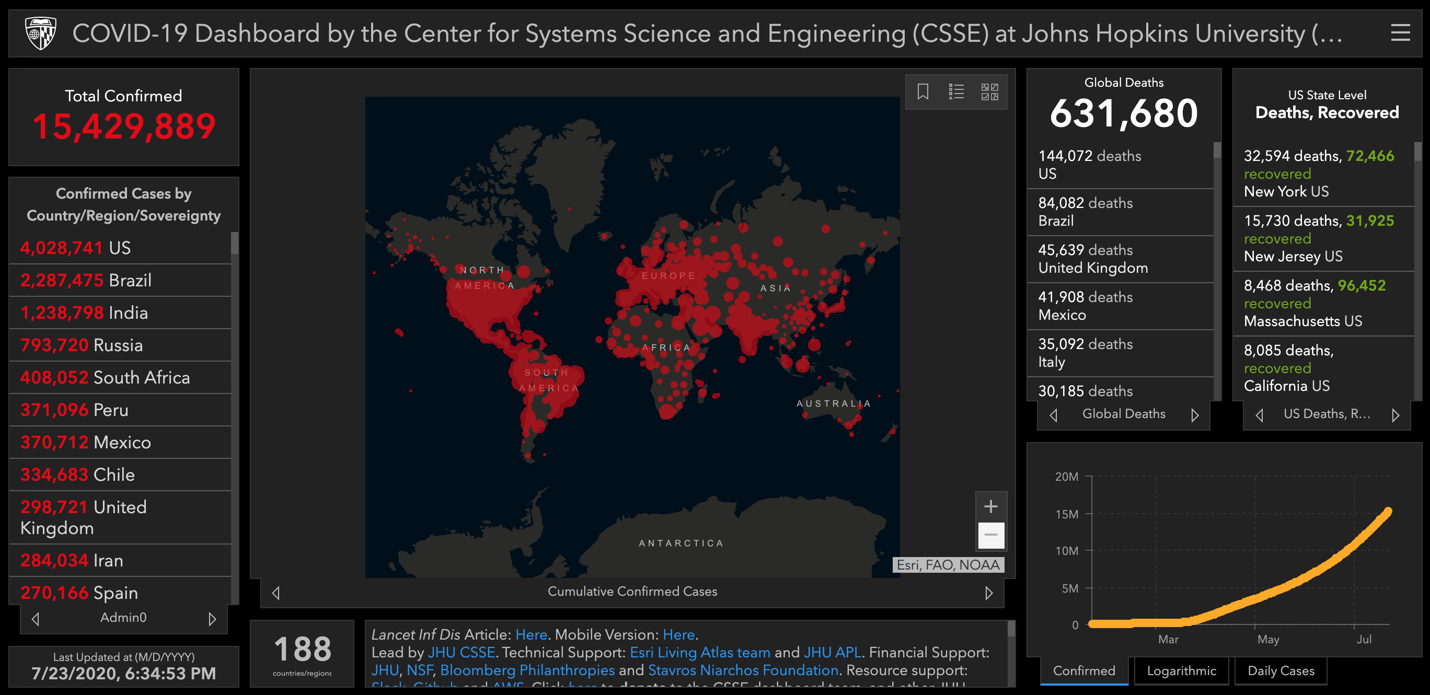Open the Stavros Niarchos Foundation link

click(743, 670)
